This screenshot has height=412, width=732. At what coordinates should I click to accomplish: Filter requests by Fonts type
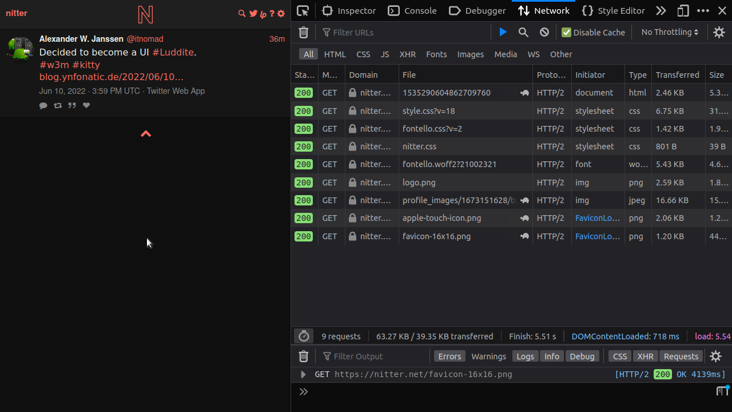[x=436, y=54]
